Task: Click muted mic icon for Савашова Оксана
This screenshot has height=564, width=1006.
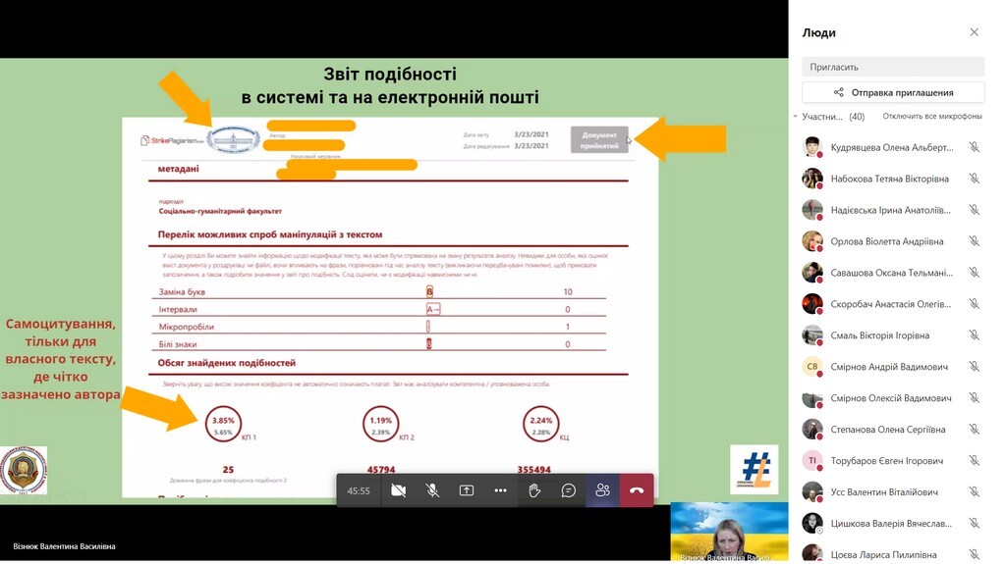Action: [x=974, y=273]
